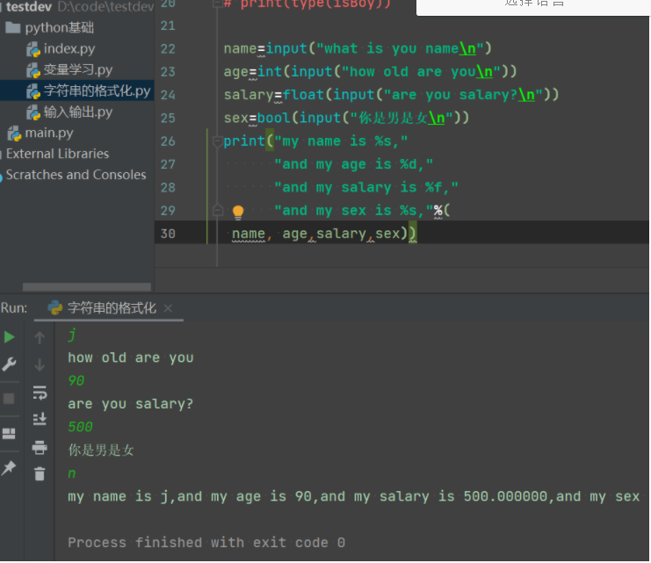
Task: Click the Run panel label
Action: coord(14,308)
